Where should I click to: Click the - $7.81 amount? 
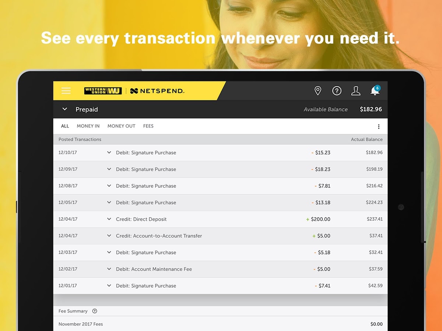coord(323,186)
